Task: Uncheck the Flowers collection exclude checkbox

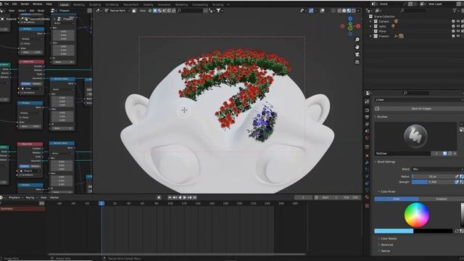Action: pyautogui.click(x=453, y=36)
